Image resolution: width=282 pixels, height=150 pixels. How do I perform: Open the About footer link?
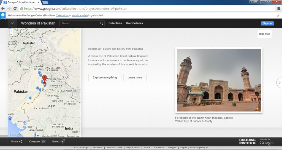tap(147, 148)
